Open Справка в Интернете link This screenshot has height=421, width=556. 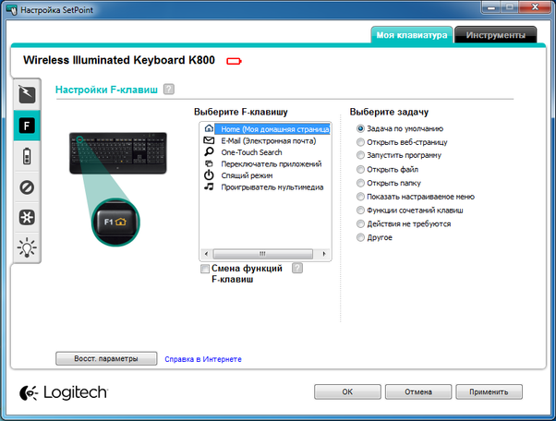[x=203, y=359]
